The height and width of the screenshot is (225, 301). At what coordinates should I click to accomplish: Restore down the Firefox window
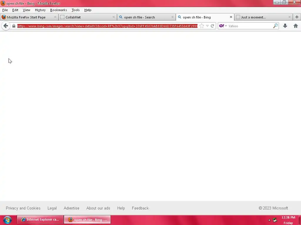click(x=284, y=2)
